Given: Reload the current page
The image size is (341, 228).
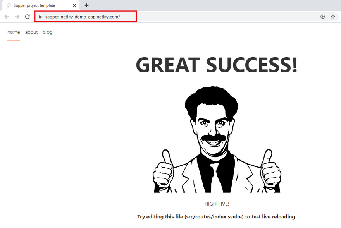Looking at the screenshot, I should coord(27,17).
